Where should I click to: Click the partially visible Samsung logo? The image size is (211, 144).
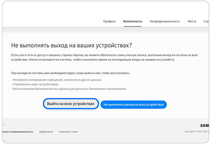(x=204, y=125)
